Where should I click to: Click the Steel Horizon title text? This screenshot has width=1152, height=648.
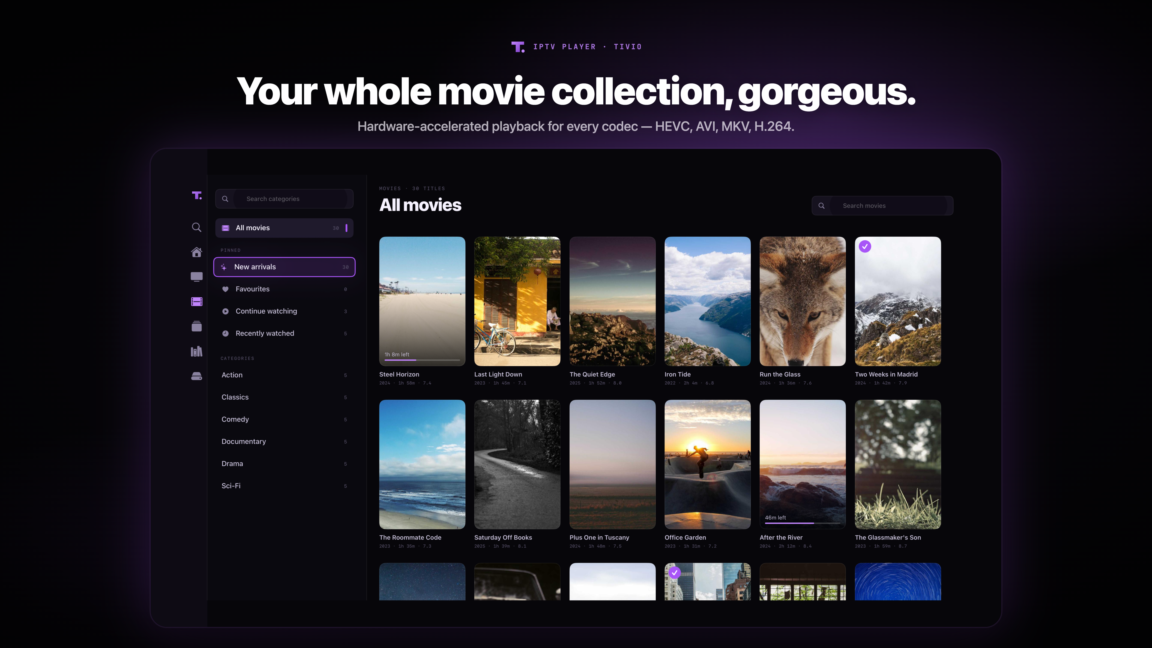click(x=399, y=374)
